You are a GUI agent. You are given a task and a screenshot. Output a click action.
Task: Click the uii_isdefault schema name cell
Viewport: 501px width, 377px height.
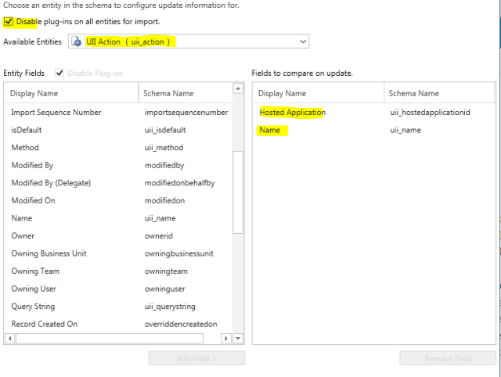point(165,130)
